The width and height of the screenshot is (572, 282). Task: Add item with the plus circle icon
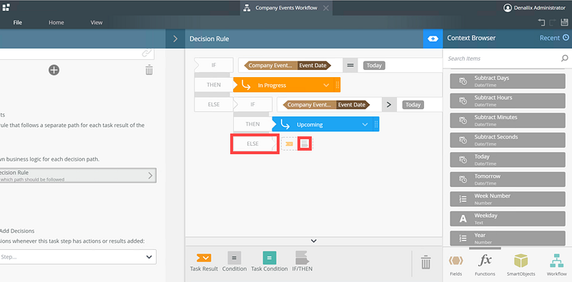click(x=54, y=70)
